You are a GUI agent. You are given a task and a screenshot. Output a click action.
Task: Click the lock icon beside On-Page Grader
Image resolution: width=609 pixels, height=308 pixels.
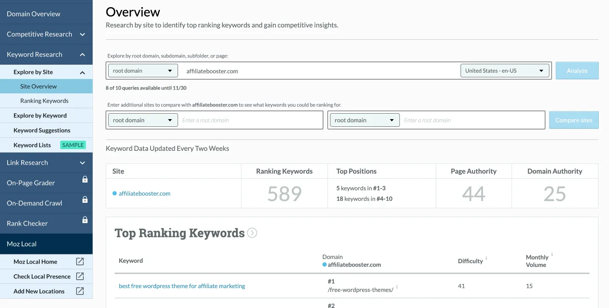[85, 179]
